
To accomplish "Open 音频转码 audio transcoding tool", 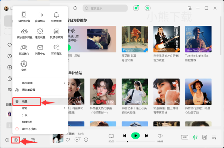I will pyautogui.click(x=40, y=17).
